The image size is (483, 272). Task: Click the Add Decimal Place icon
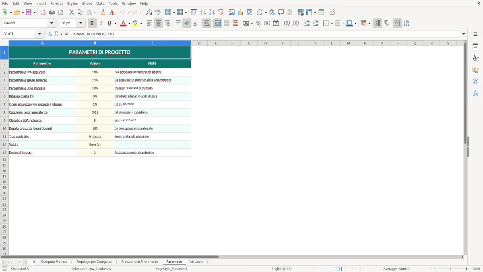287,23
